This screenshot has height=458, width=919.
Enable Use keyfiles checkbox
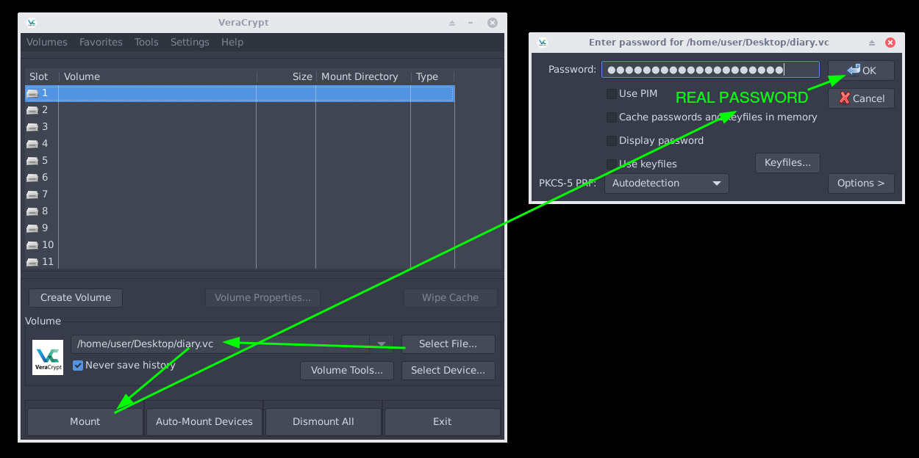[x=612, y=164]
